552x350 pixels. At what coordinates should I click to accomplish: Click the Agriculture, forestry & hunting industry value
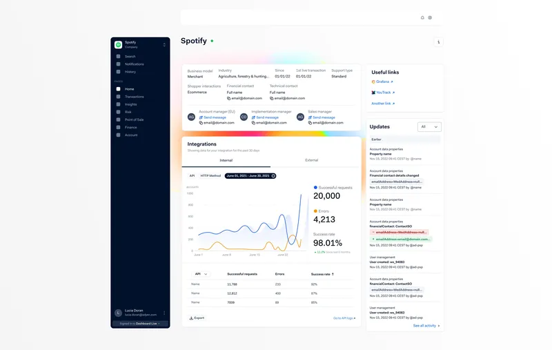tap(244, 77)
